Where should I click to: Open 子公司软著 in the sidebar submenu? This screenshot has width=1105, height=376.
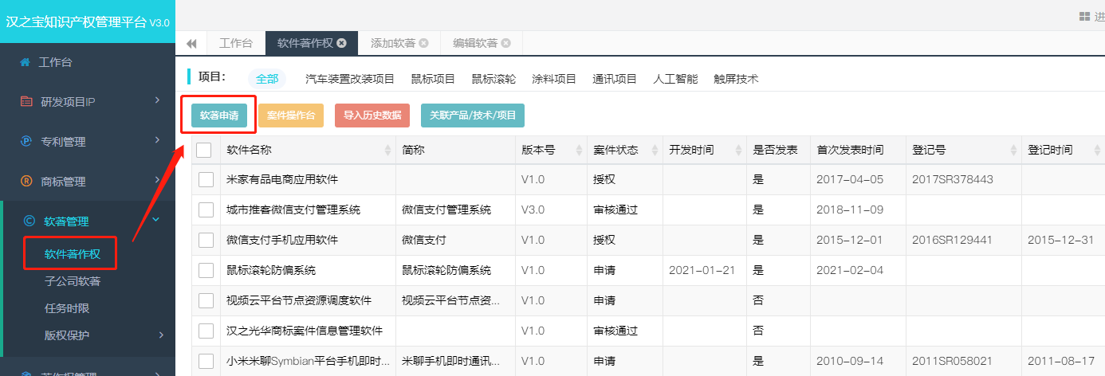tap(73, 282)
